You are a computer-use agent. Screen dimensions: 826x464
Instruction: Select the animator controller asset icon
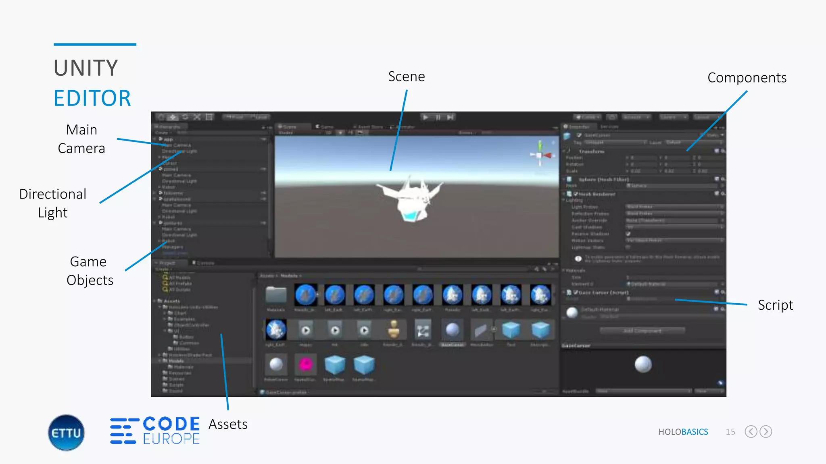(423, 330)
